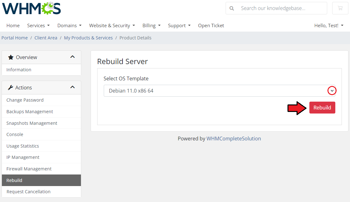Screen dimensions: 350x202
Task: Open Snapshots Management
Action: (x=41, y=123)
